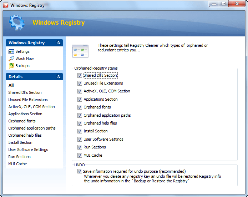Select All in Details list
Viewport: 248px width, 197px height.
click(x=11, y=85)
